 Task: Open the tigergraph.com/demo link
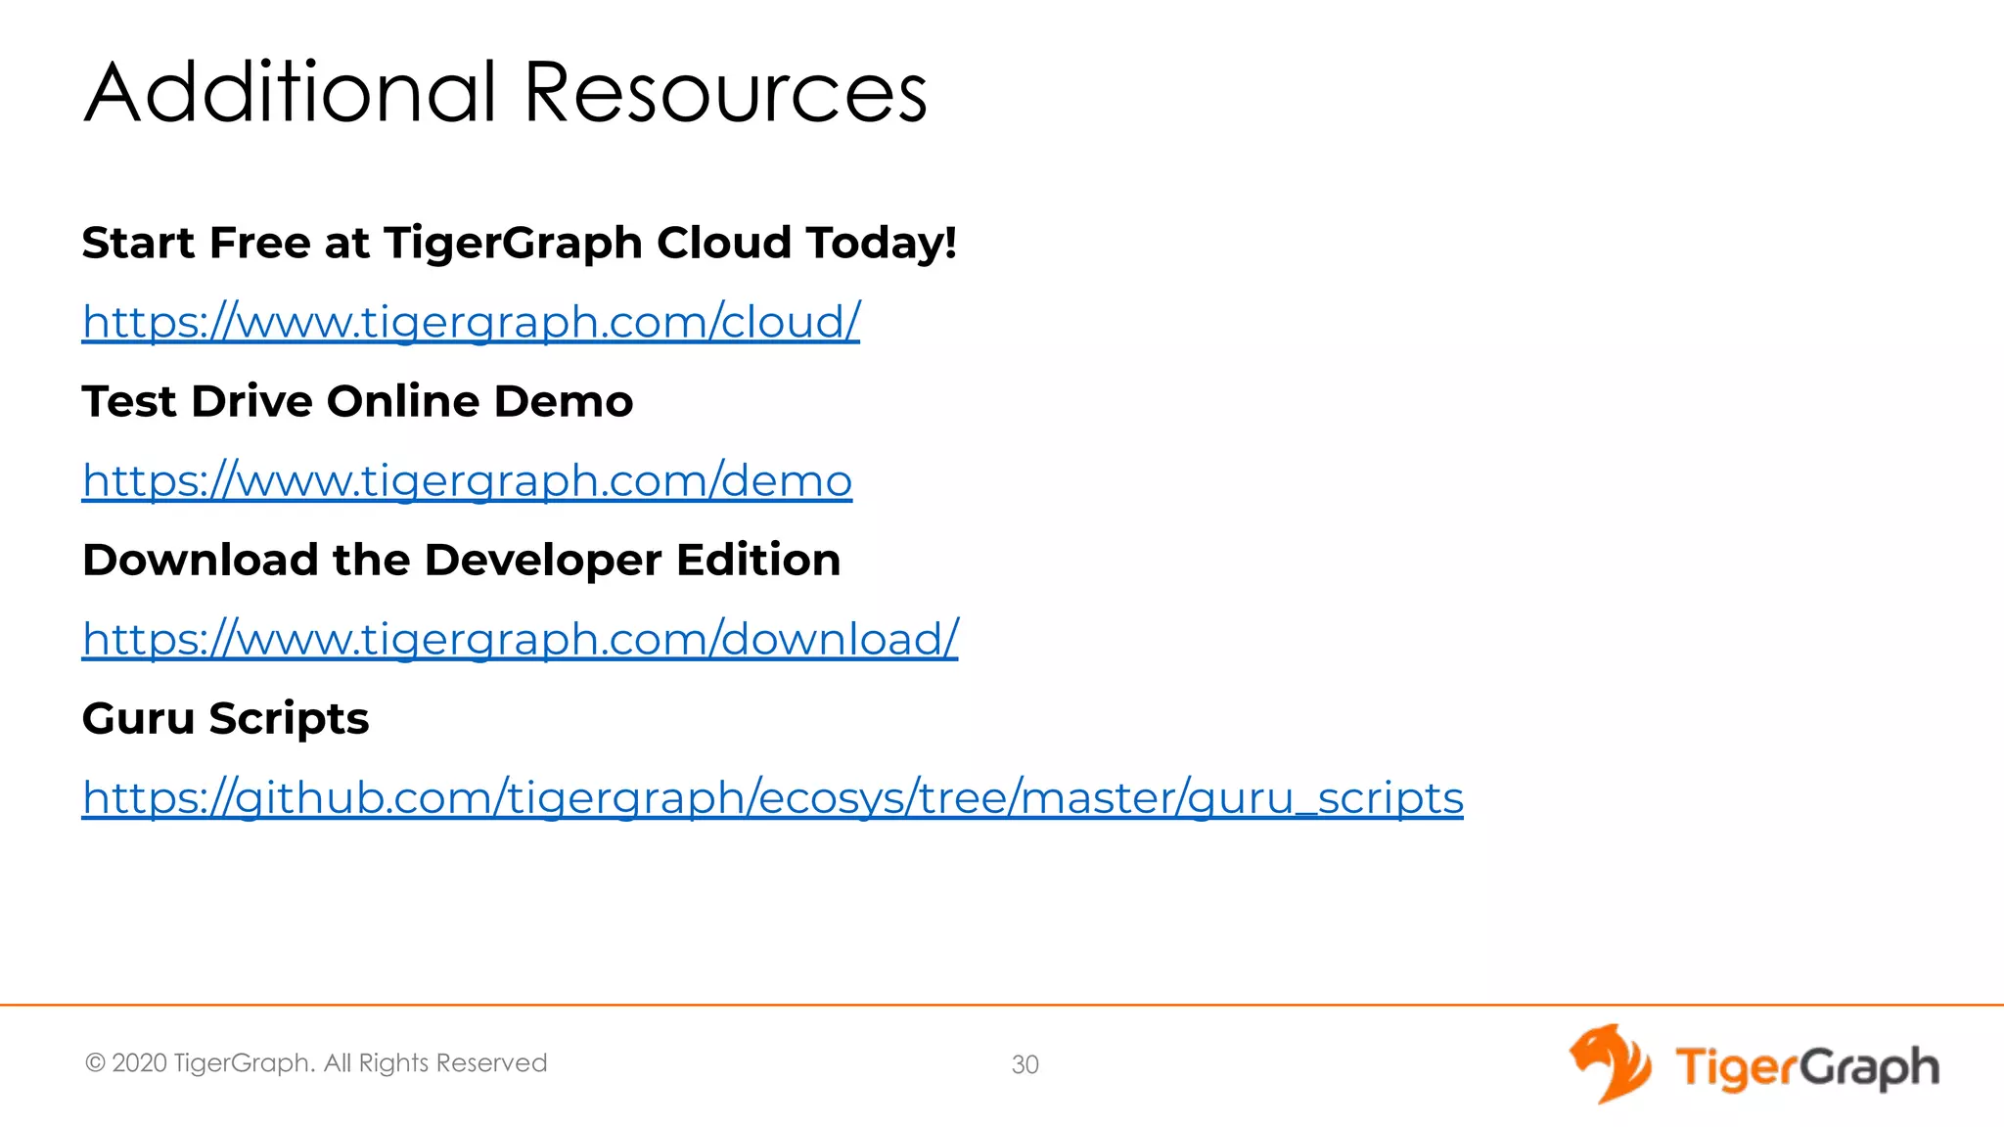pyautogui.click(x=467, y=480)
